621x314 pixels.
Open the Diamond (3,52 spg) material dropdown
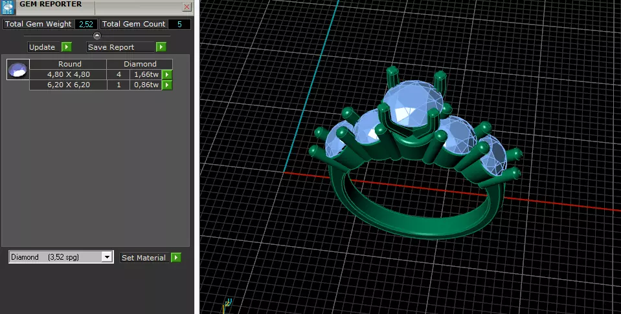tap(62, 257)
